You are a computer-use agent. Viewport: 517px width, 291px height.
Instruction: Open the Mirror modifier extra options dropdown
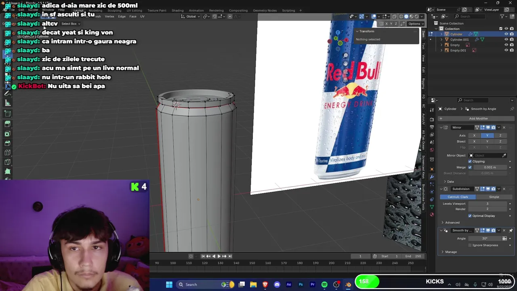[x=498, y=127]
